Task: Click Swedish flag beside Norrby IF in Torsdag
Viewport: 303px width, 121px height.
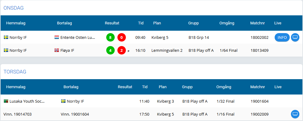Action: coord(63,101)
